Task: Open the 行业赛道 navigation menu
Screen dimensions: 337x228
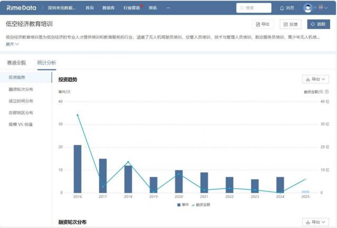Action: [x=132, y=8]
